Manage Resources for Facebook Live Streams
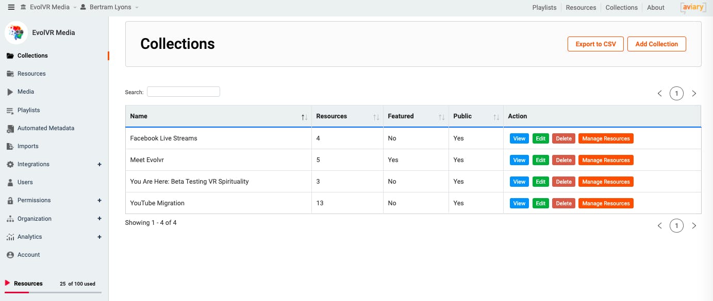Viewport: 713px width, 301px height. coord(606,138)
